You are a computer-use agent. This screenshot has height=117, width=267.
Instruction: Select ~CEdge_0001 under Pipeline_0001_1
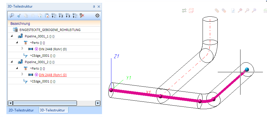(x=43, y=56)
